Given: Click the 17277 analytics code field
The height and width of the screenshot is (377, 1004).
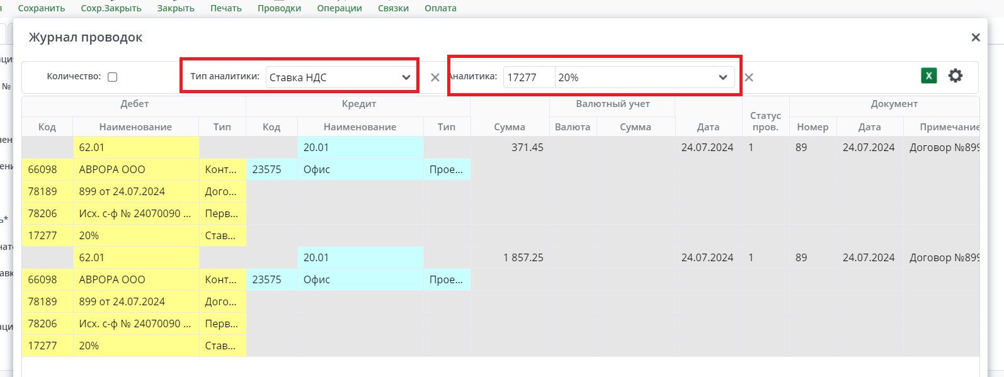Looking at the screenshot, I should [528, 77].
